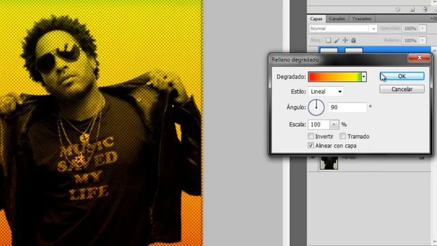The width and height of the screenshot is (437, 246).
Task: Select the Fondo layer thumbnail
Action: coord(328,163)
